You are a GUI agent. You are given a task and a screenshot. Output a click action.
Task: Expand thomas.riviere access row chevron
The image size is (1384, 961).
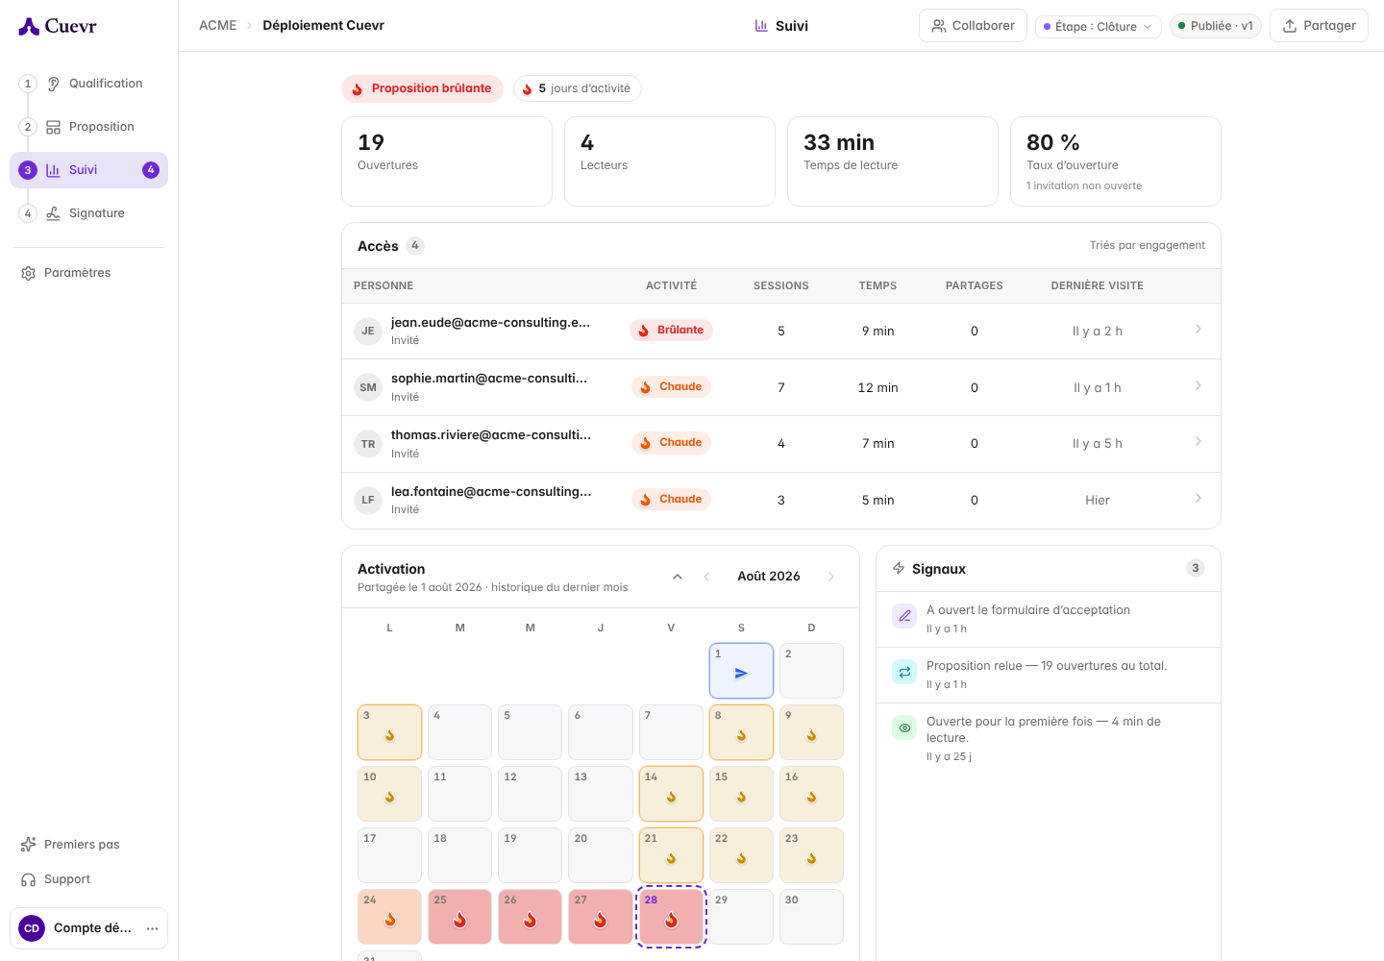[1199, 441]
